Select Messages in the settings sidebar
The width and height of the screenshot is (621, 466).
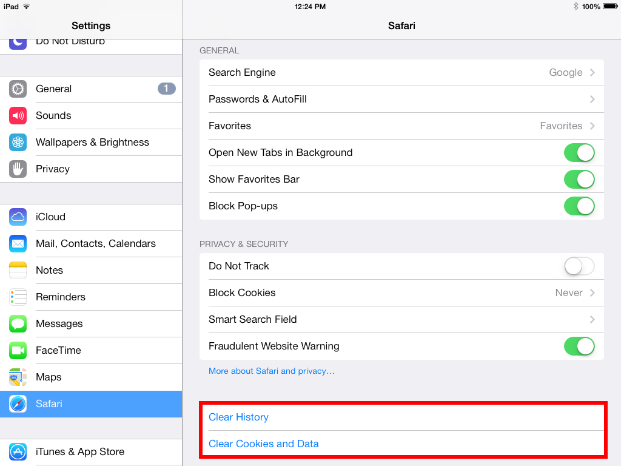click(x=91, y=324)
